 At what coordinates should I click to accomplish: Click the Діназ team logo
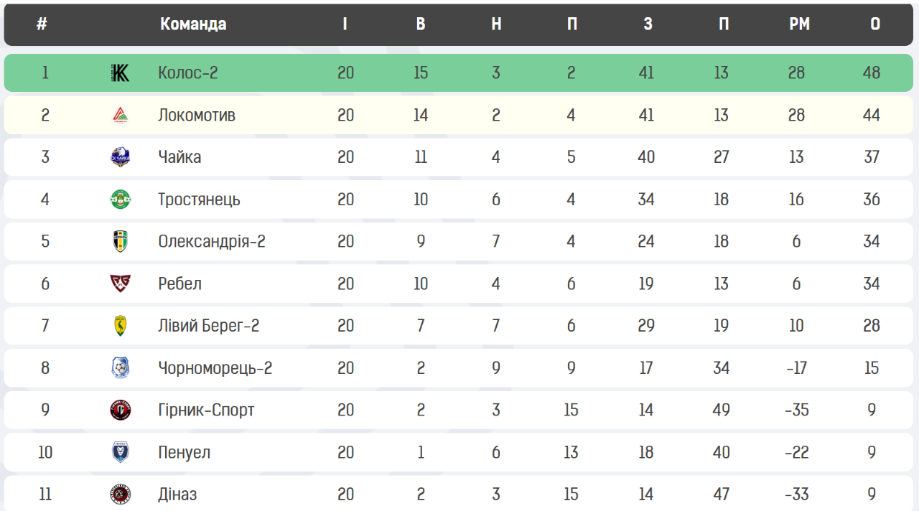pyautogui.click(x=120, y=494)
